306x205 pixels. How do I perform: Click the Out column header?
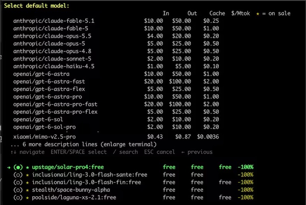[192, 14]
